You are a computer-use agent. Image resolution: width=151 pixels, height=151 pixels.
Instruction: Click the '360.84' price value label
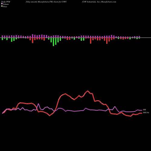(146, 113)
